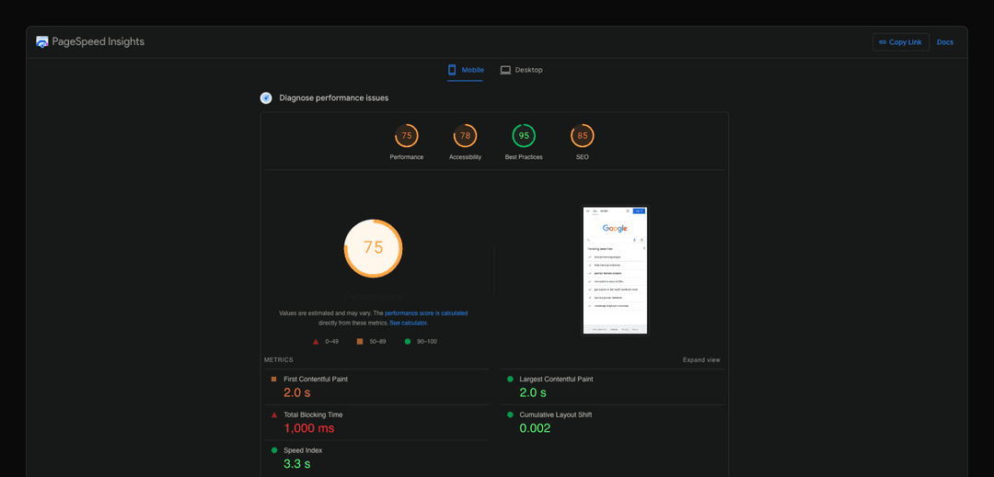The width and height of the screenshot is (994, 477).
Task: Click the Diagnose performance issues icon
Action: tap(266, 98)
